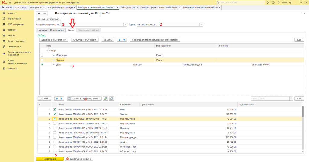
Task: Open notifications bell icon
Action: click(267, 2)
